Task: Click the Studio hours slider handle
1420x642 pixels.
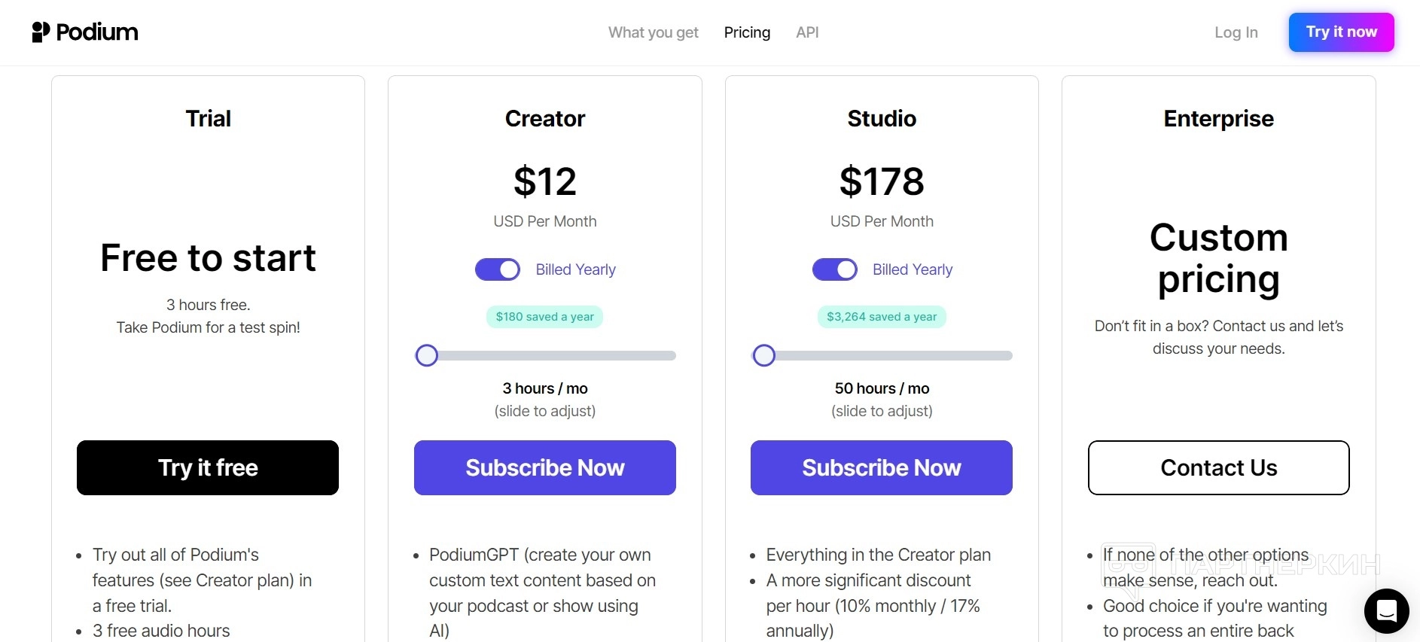Action: pyautogui.click(x=764, y=356)
